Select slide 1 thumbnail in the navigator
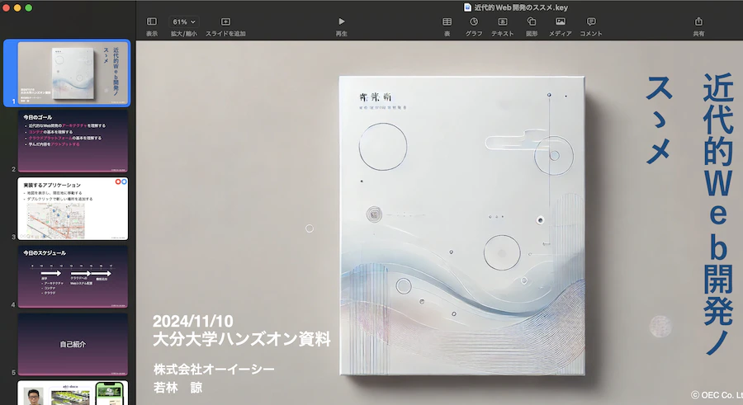 (x=73, y=73)
